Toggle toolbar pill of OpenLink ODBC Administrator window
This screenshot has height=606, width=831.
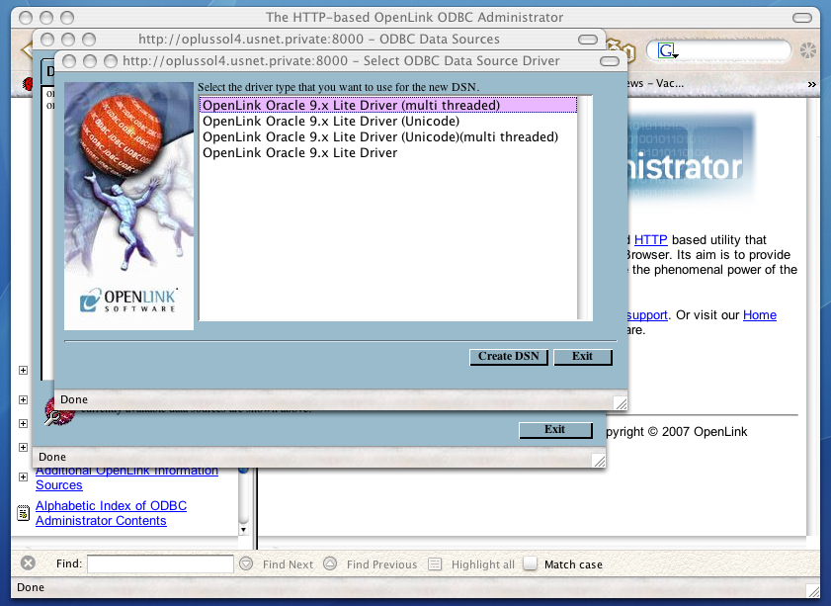802,18
